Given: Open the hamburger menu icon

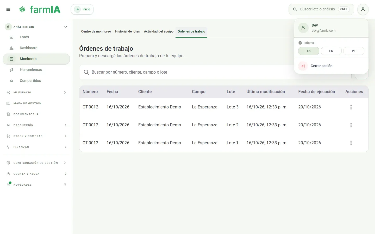Looking at the screenshot, I should 8,9.
